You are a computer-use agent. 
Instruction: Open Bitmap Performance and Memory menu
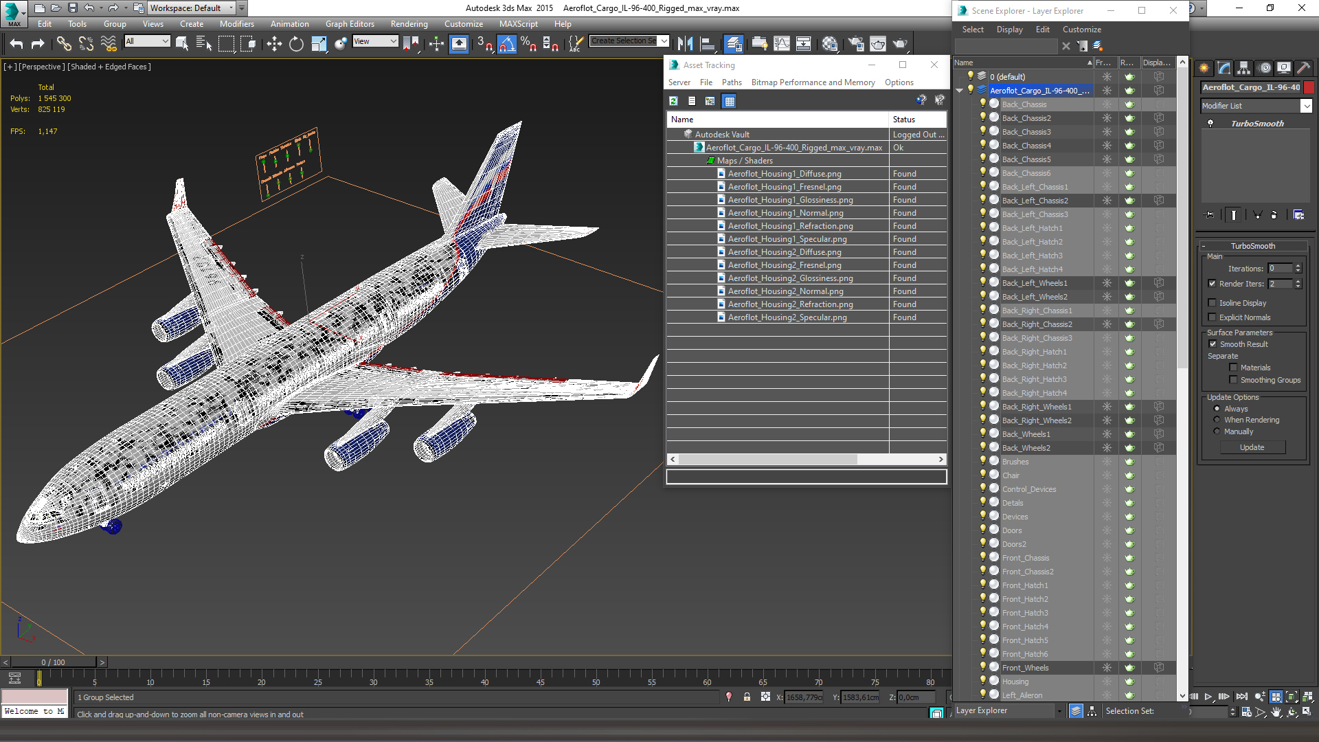pos(813,82)
